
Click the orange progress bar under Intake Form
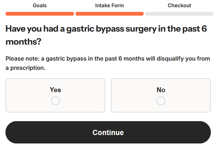[109, 14]
